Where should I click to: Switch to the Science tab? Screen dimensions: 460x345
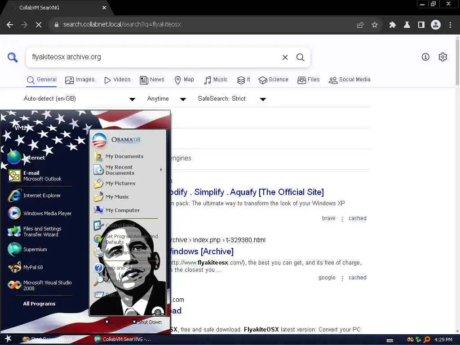(273, 80)
